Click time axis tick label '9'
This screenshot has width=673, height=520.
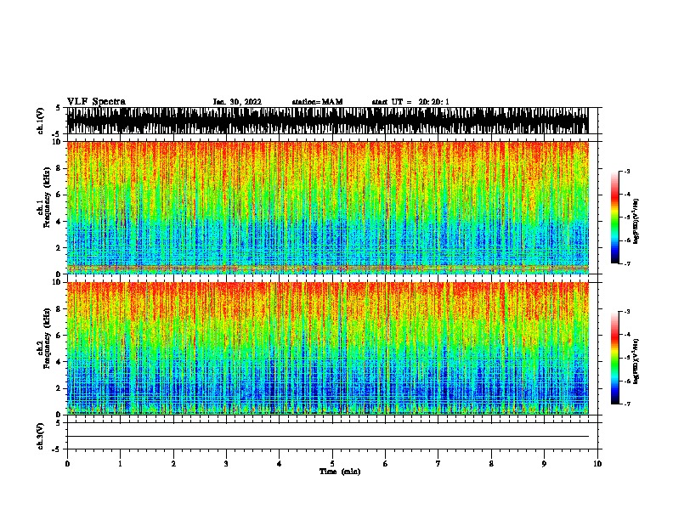544,464
